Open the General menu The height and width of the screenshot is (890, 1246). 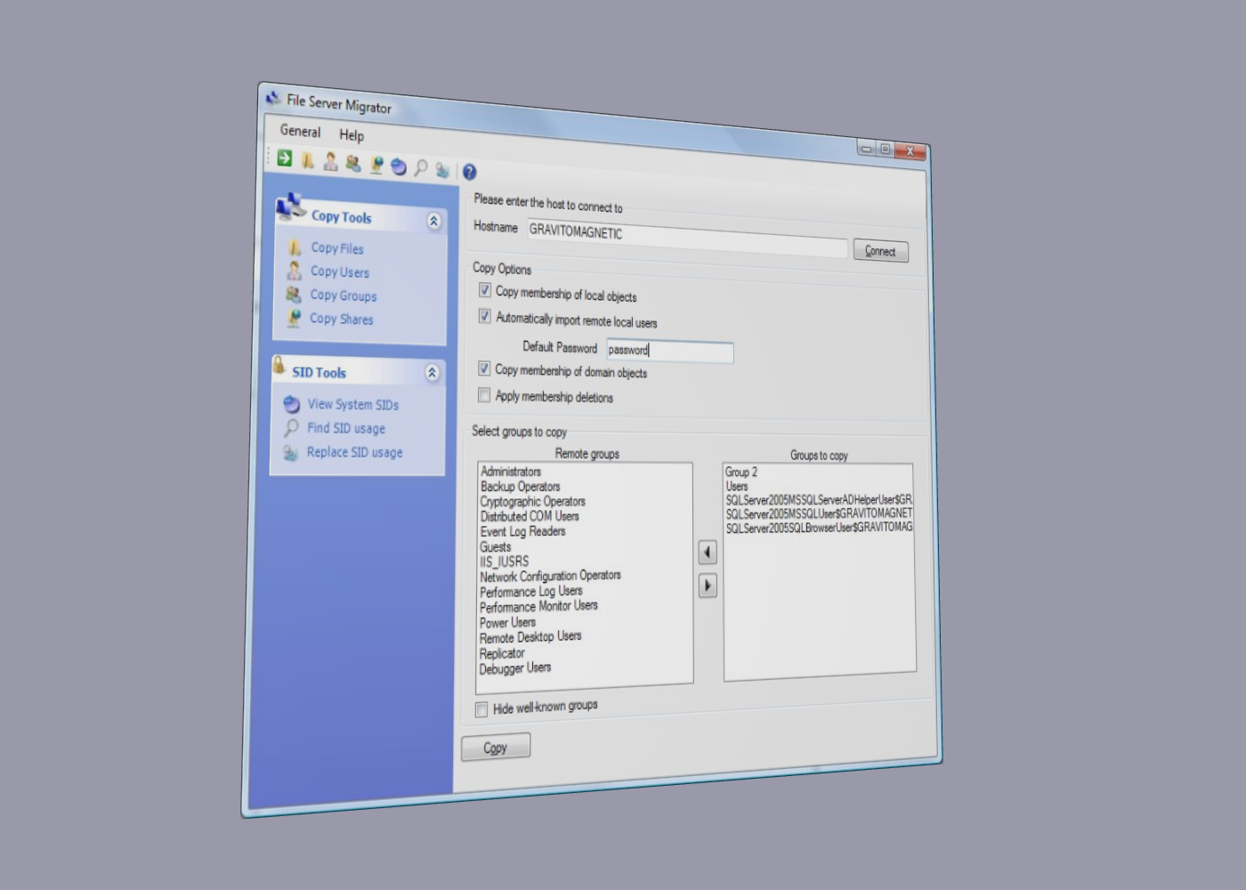pos(300,131)
